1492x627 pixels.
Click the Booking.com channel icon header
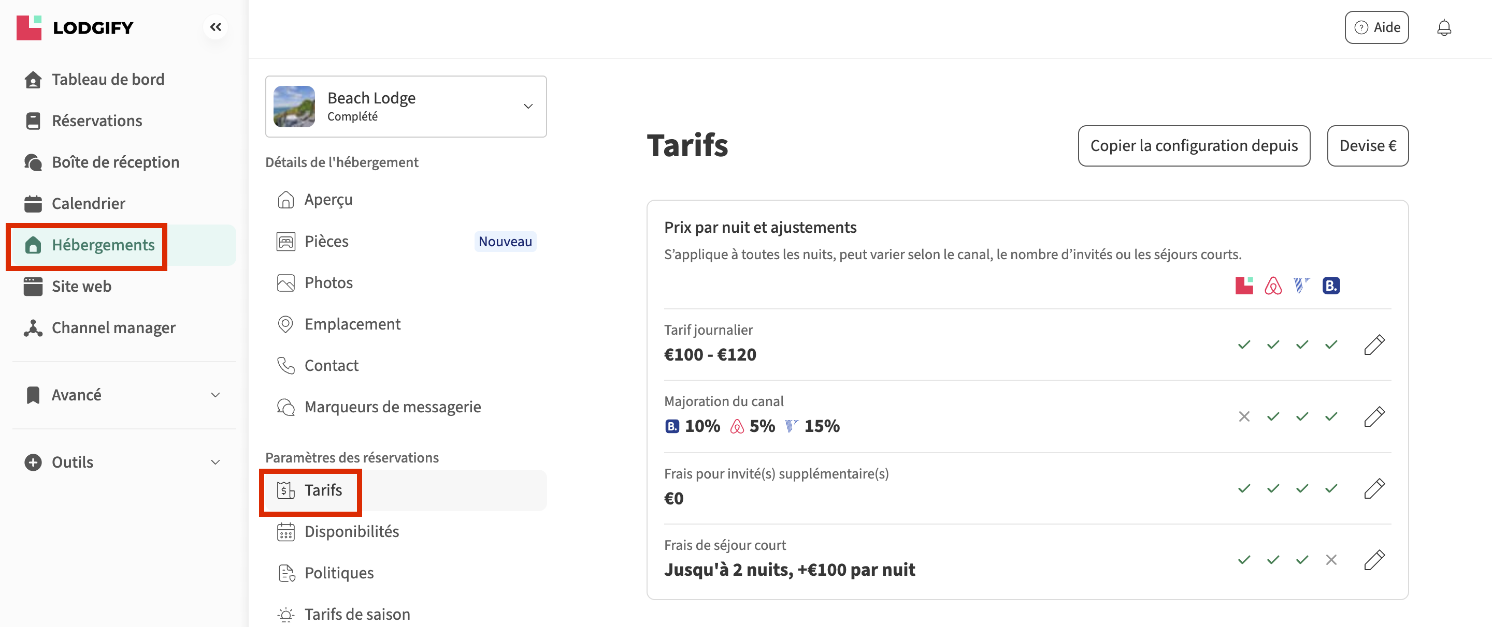(x=1331, y=286)
